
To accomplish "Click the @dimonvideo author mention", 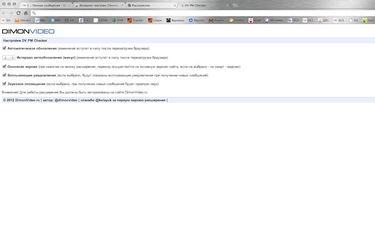I will (x=66, y=100).
